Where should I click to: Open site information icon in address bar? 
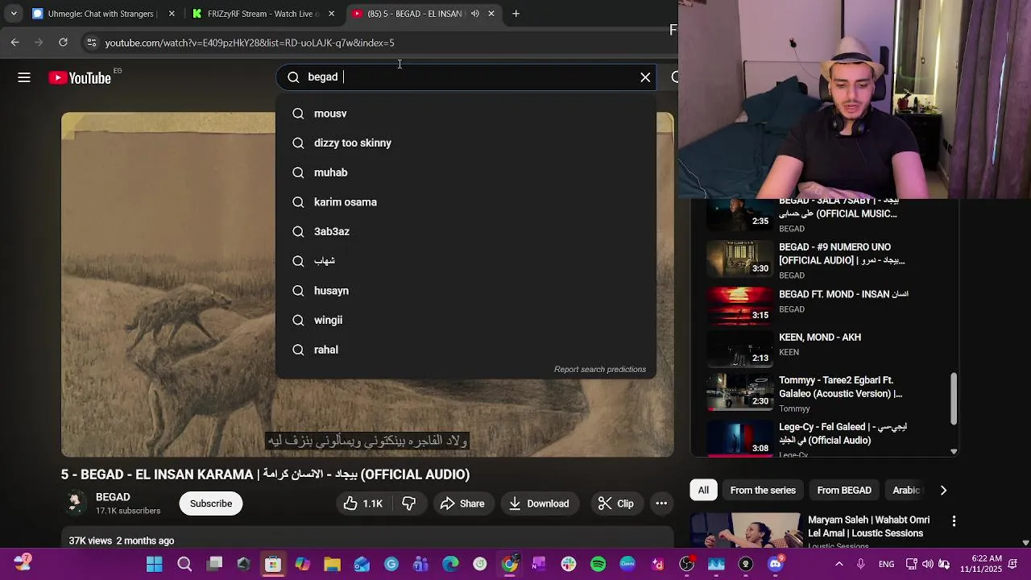pos(91,43)
